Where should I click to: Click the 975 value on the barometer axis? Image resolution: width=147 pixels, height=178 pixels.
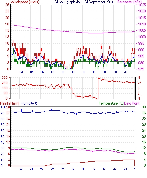[x=141, y=69]
